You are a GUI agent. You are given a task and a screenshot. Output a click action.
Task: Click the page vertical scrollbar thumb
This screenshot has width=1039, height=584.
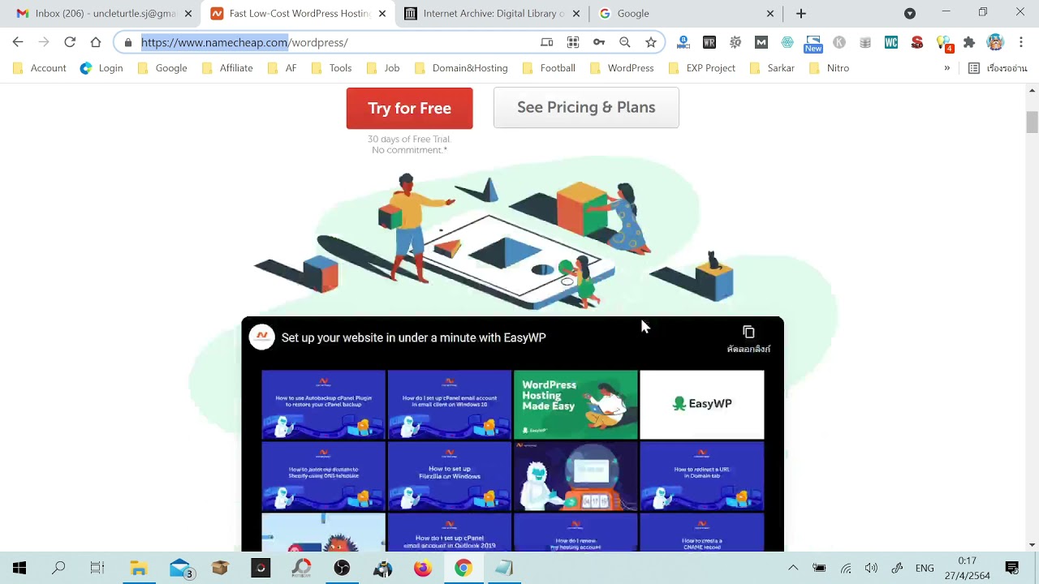[x=1032, y=122]
